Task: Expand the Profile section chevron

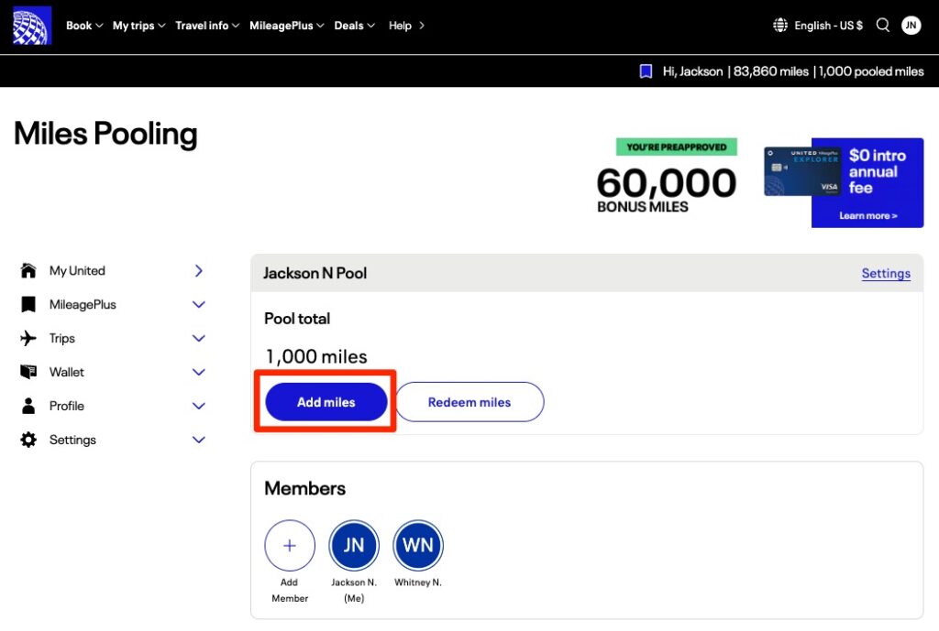Action: (x=199, y=406)
